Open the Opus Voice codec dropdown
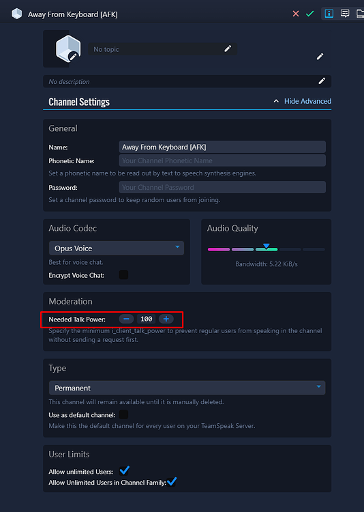This screenshot has height=512, width=364. 117,248
